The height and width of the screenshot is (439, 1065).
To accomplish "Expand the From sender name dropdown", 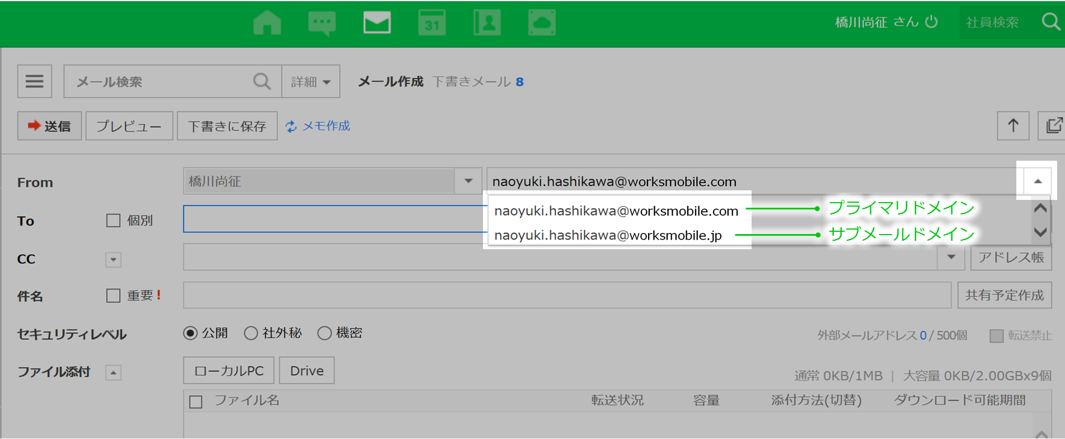I will tap(468, 181).
